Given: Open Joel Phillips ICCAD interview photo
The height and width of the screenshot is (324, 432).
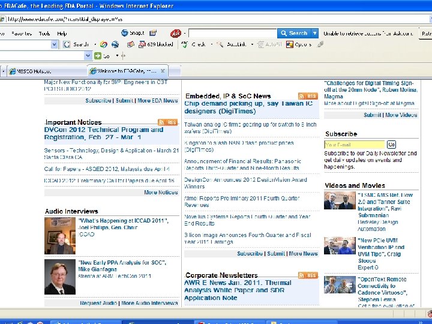Looking at the screenshot, I should [x=60, y=236].
